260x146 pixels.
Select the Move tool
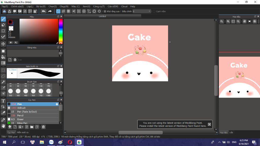tap(3, 44)
